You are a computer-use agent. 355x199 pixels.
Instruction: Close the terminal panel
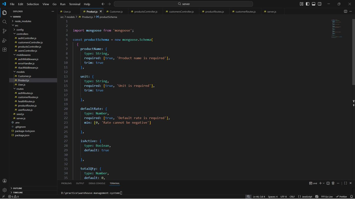point(351,183)
